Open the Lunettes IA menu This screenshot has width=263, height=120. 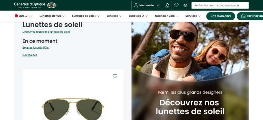(x=136, y=16)
